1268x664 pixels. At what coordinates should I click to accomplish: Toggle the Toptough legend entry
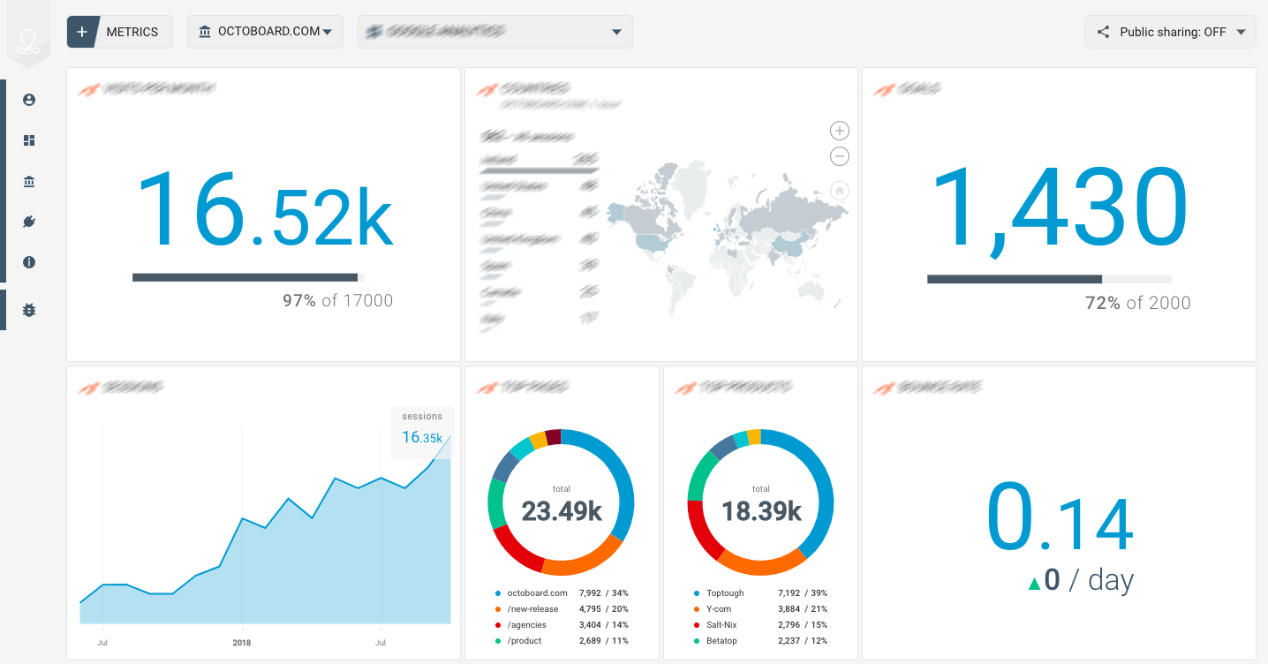point(725,593)
